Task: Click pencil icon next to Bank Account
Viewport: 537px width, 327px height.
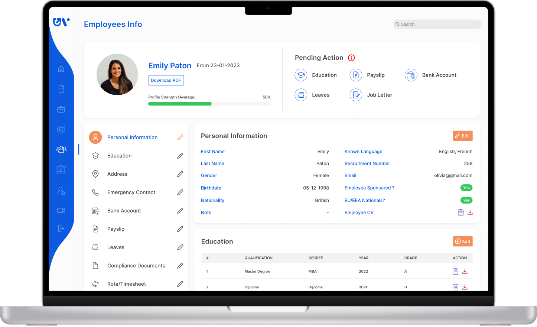Action: click(x=180, y=211)
